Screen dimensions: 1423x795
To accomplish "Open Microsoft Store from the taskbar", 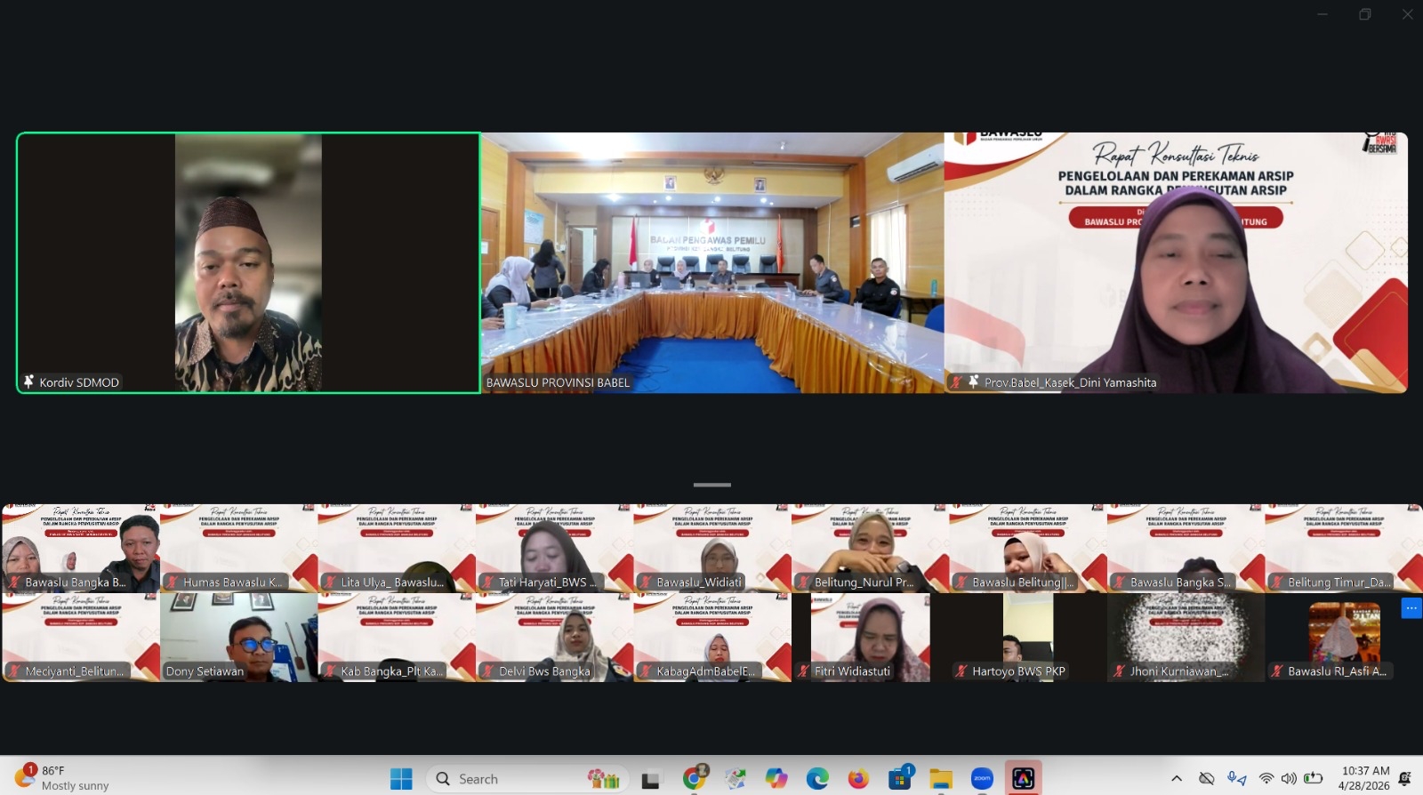I will pyautogui.click(x=900, y=779).
